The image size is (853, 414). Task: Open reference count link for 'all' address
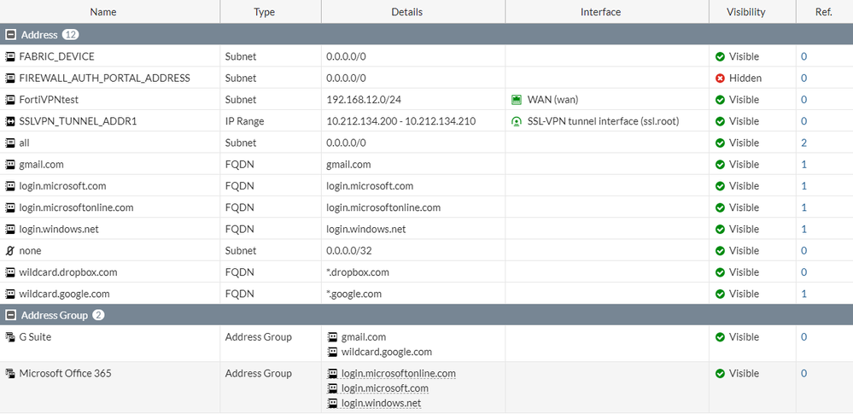click(803, 143)
